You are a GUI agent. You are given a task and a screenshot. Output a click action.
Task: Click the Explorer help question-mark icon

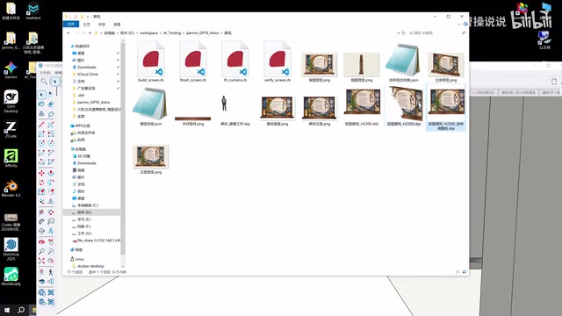tap(465, 24)
